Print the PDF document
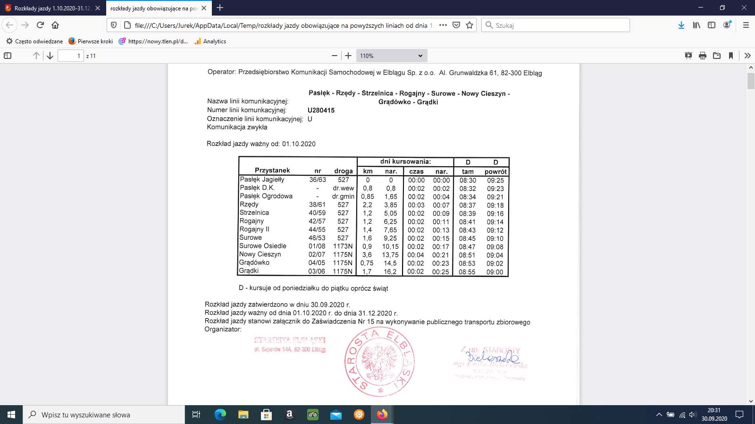This screenshot has width=755, height=424. point(703,56)
